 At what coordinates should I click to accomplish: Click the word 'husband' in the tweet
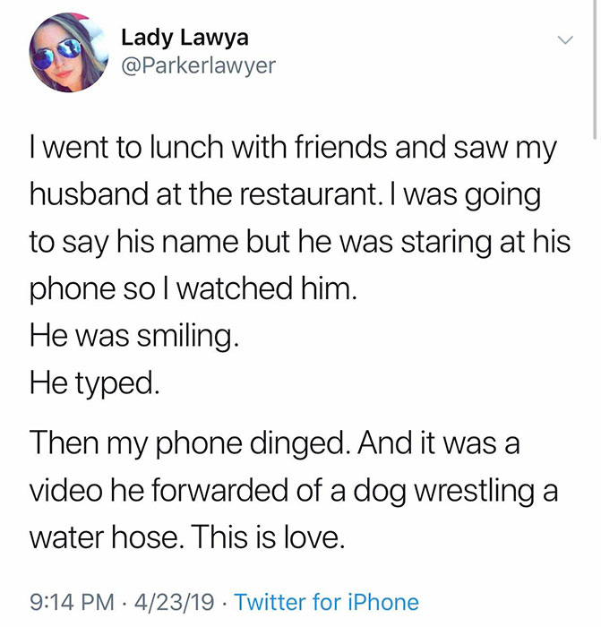[90, 194]
